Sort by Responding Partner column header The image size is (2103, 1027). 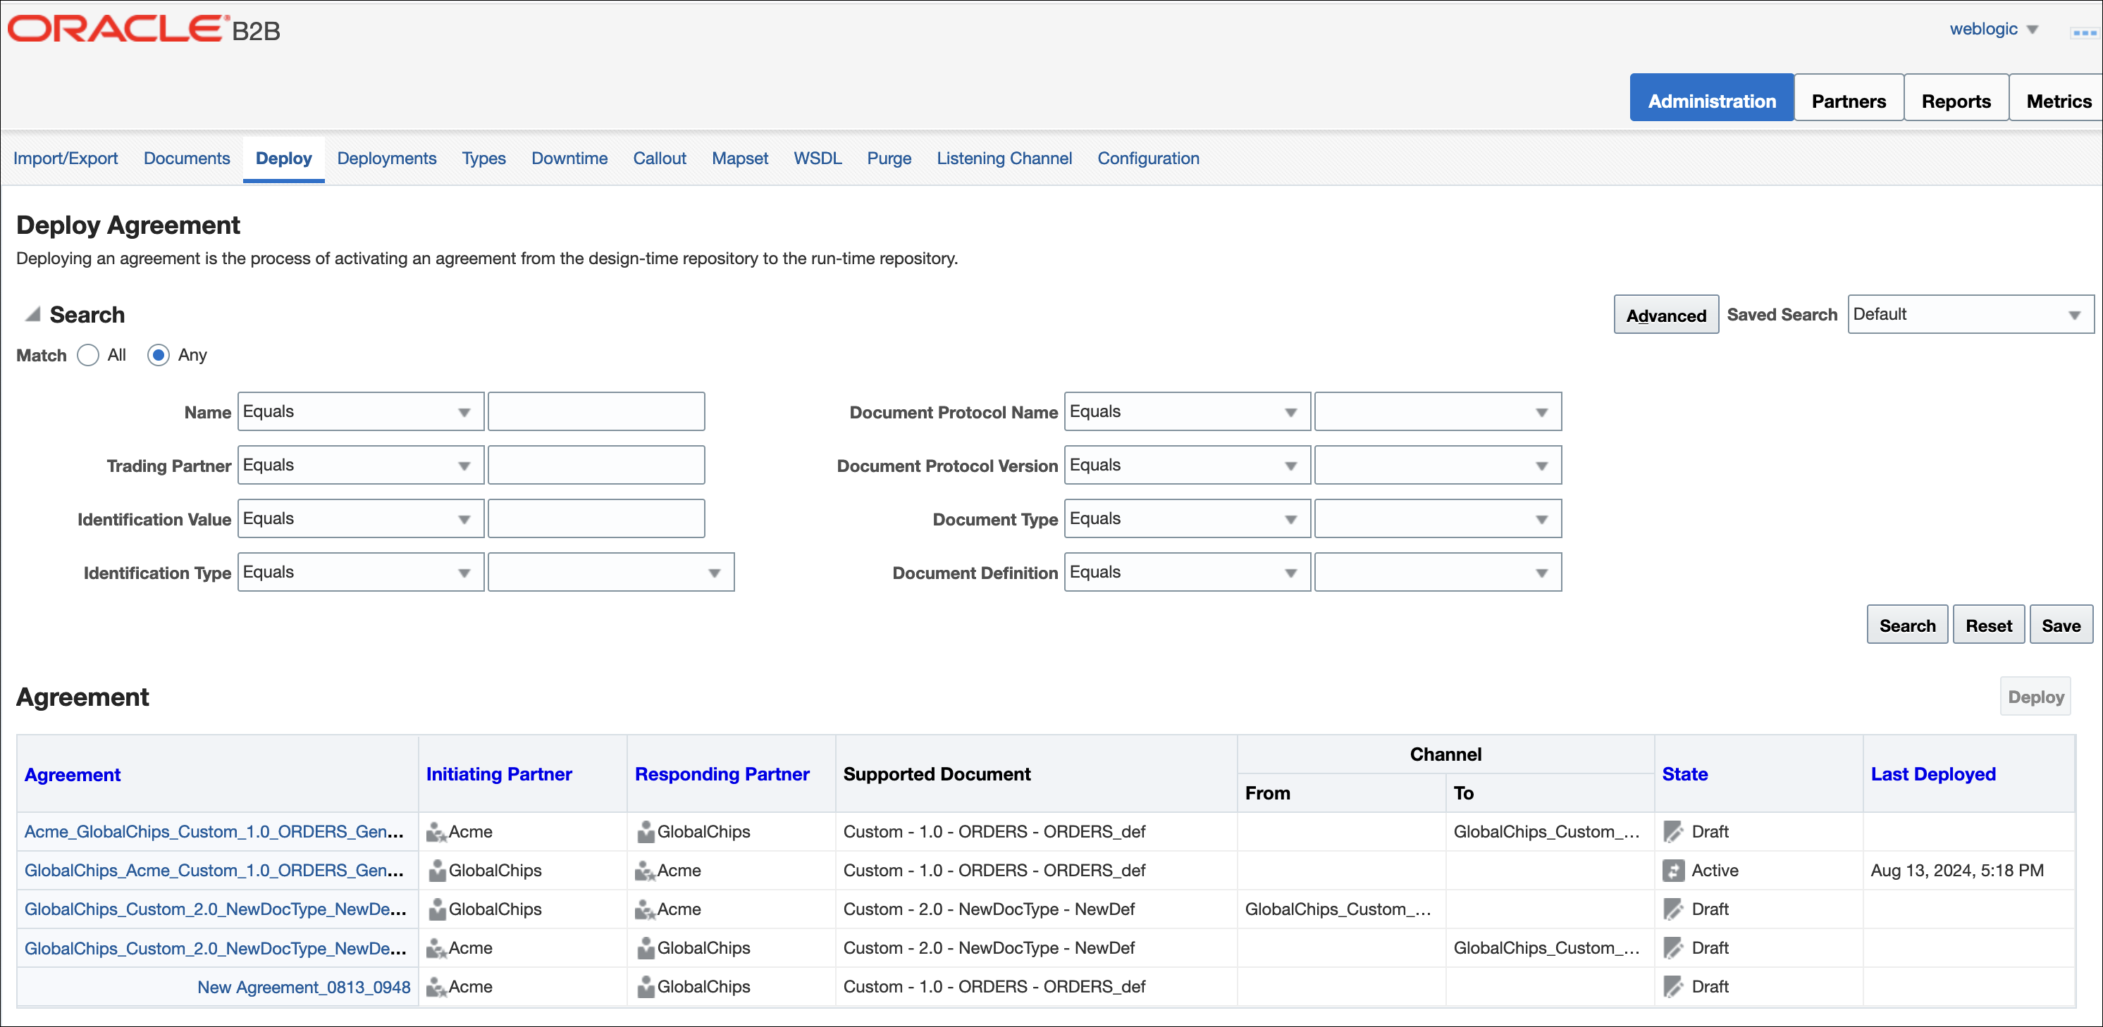point(722,774)
